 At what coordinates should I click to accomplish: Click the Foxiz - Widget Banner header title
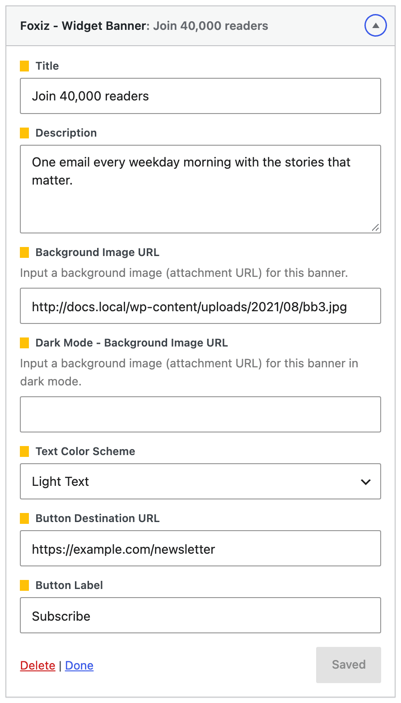[144, 26]
